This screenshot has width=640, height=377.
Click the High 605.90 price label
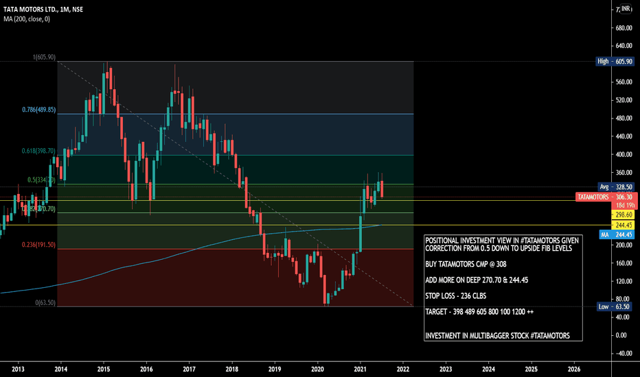(x=615, y=62)
